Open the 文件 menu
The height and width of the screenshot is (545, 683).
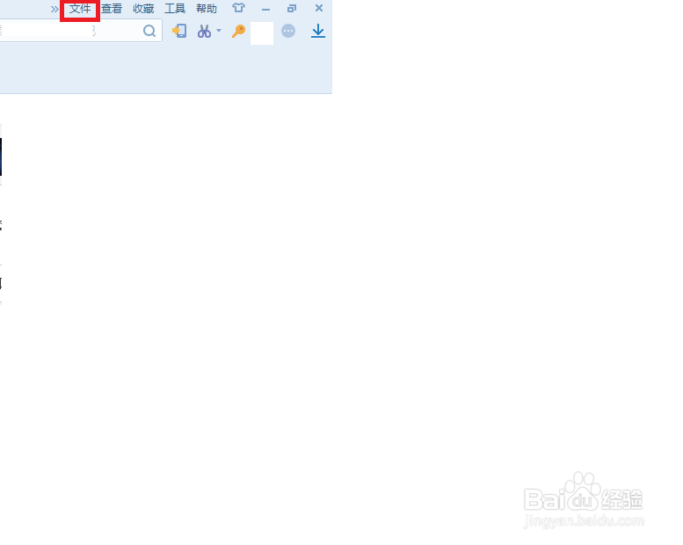(80, 9)
